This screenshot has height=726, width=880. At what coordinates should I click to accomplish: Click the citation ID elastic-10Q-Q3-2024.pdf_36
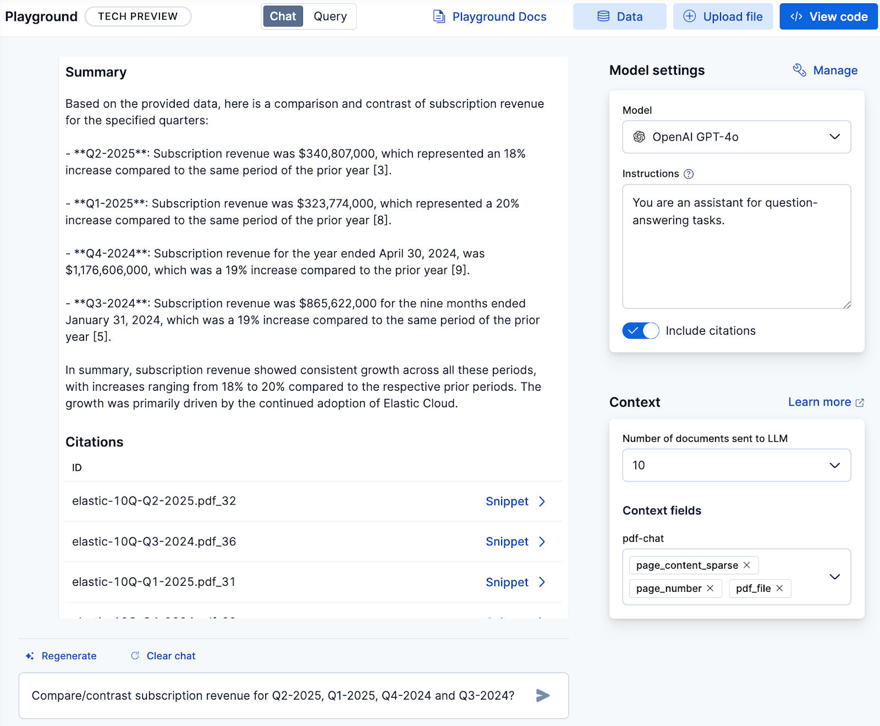[x=154, y=542]
